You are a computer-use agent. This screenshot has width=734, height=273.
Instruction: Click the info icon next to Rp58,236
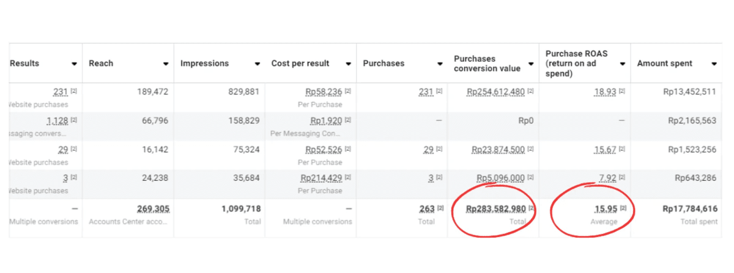tap(348, 92)
